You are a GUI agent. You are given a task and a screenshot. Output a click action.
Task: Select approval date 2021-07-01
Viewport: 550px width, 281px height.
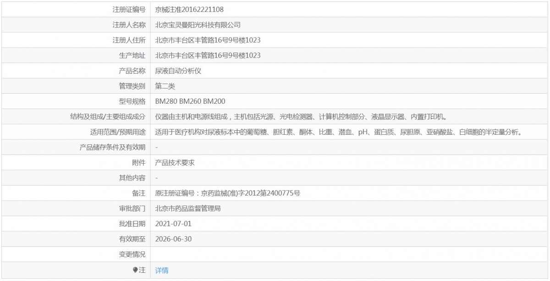(173, 224)
